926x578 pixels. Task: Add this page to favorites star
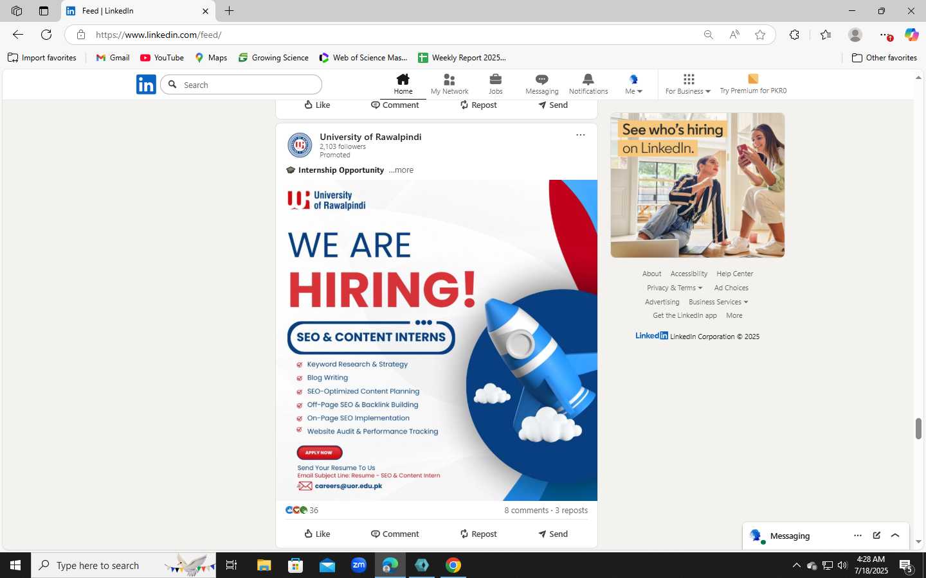click(x=760, y=35)
